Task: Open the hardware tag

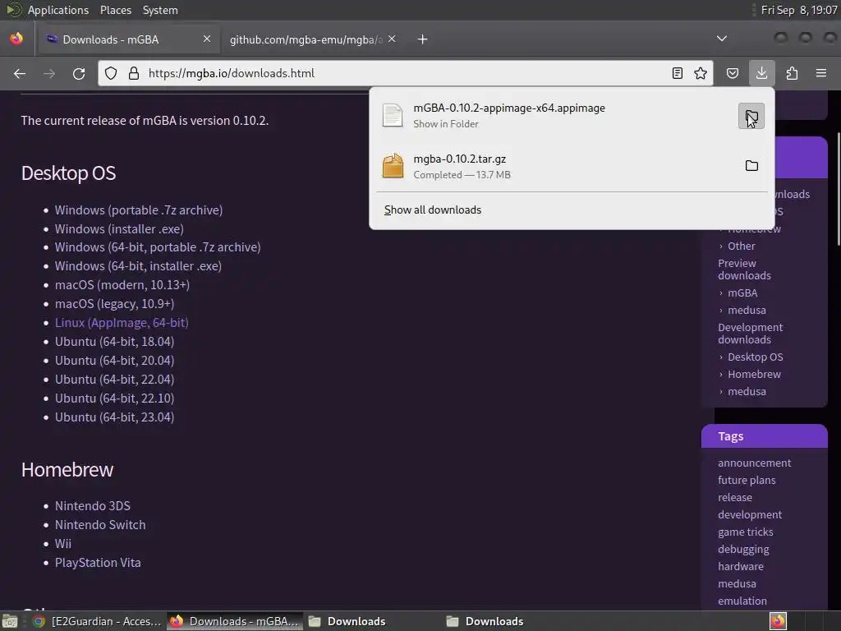Action: (x=741, y=567)
